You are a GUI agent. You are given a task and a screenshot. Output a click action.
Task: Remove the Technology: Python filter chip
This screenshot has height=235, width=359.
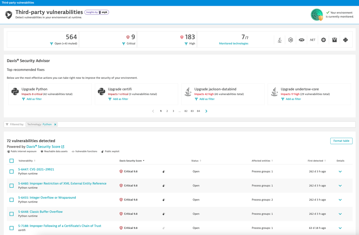pyautogui.click(x=55, y=125)
